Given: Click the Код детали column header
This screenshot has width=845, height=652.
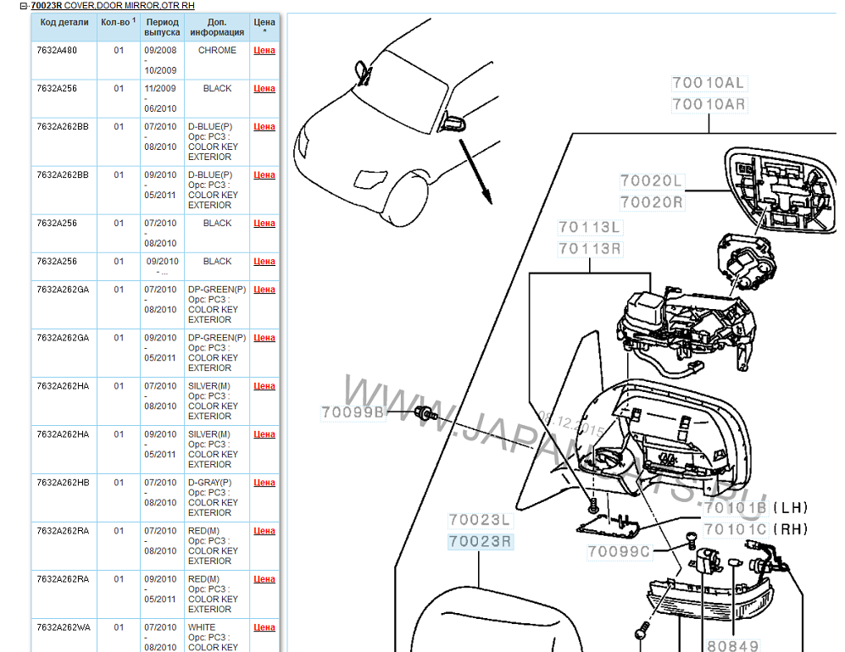Looking at the screenshot, I should point(63,22).
